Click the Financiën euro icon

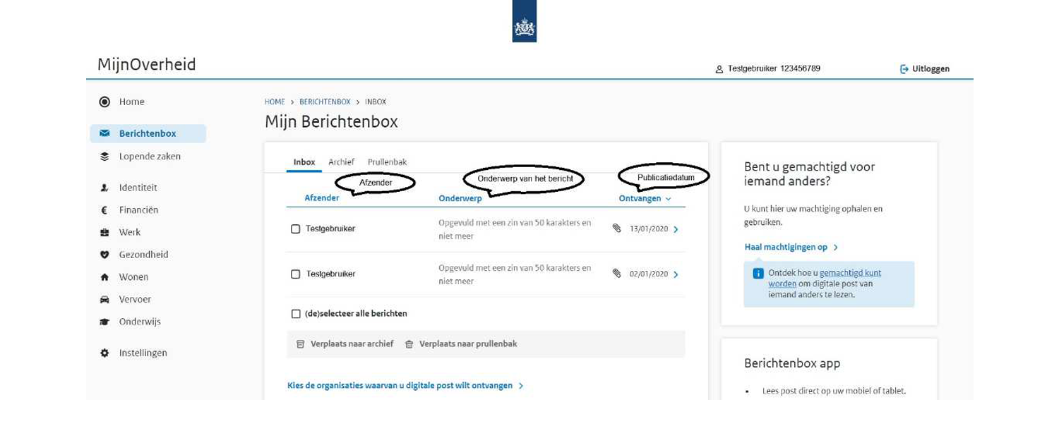tap(104, 210)
